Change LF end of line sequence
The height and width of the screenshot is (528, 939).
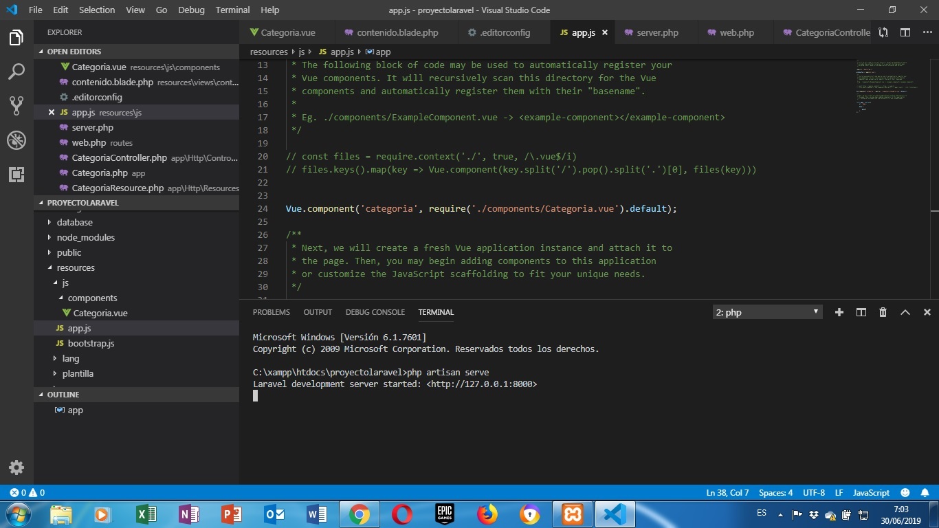[839, 493]
